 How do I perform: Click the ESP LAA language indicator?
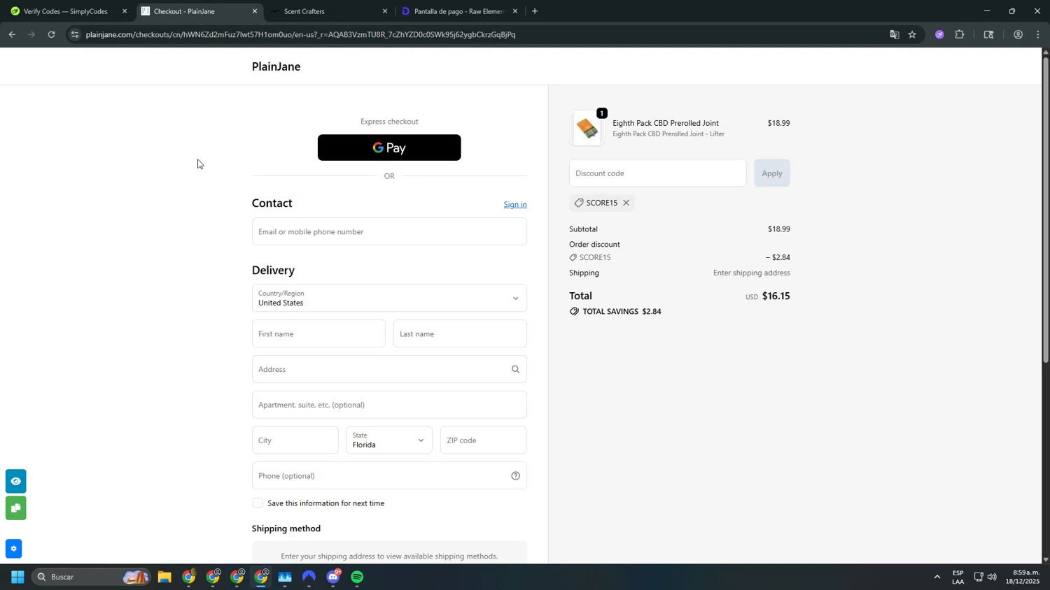point(958,577)
